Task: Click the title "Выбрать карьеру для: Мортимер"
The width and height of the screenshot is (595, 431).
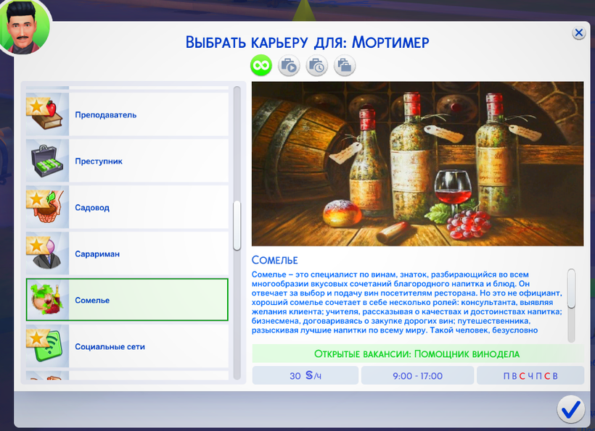Action: (x=308, y=42)
